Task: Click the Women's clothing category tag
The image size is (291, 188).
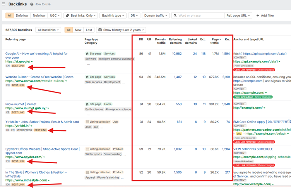Action: coord(108,178)
